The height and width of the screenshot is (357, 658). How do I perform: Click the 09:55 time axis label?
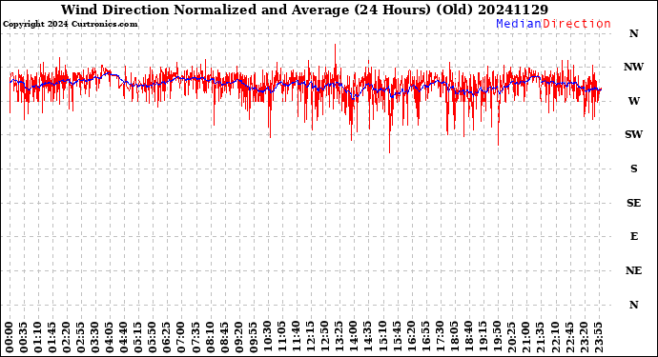coord(253,337)
